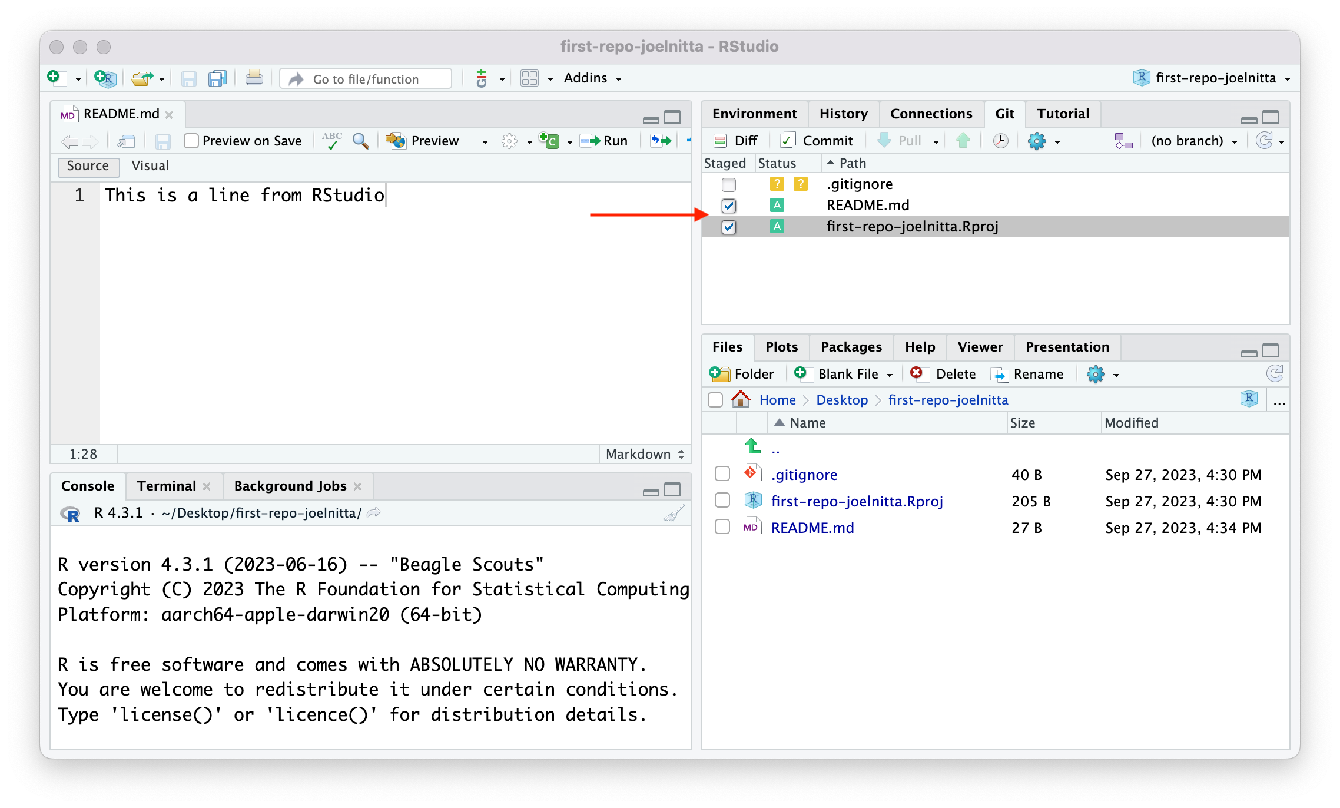Click the Go to file/function field

(x=366, y=79)
